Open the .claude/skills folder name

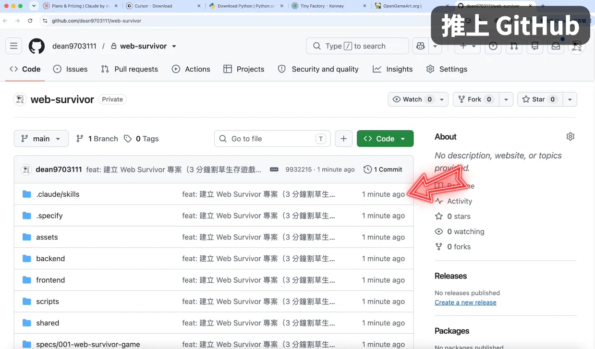58,194
